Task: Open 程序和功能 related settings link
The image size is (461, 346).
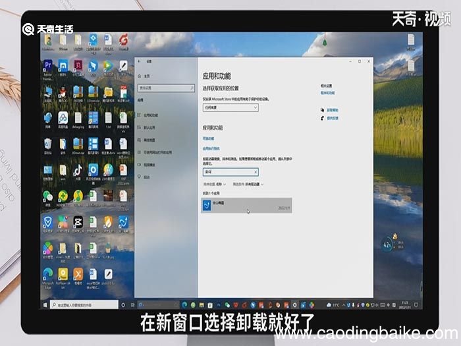Action: [327, 93]
